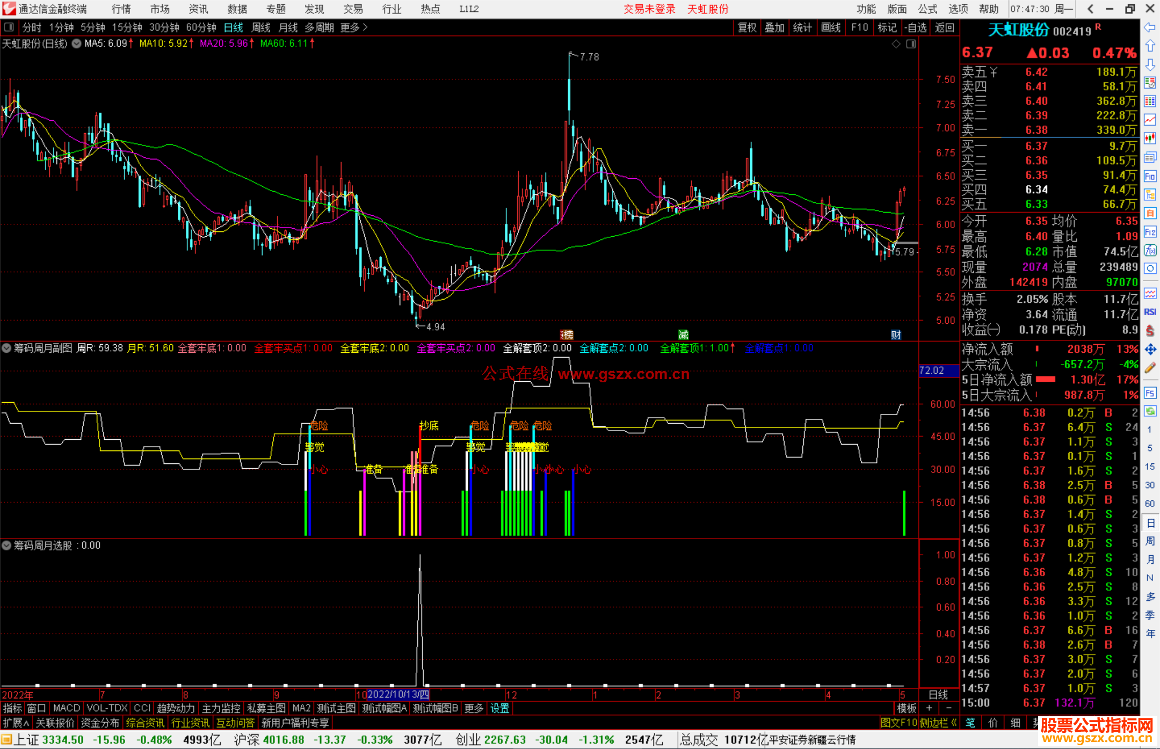1160x749 pixels.
Task: Click the formula f(x) icon
Action: [1150, 250]
